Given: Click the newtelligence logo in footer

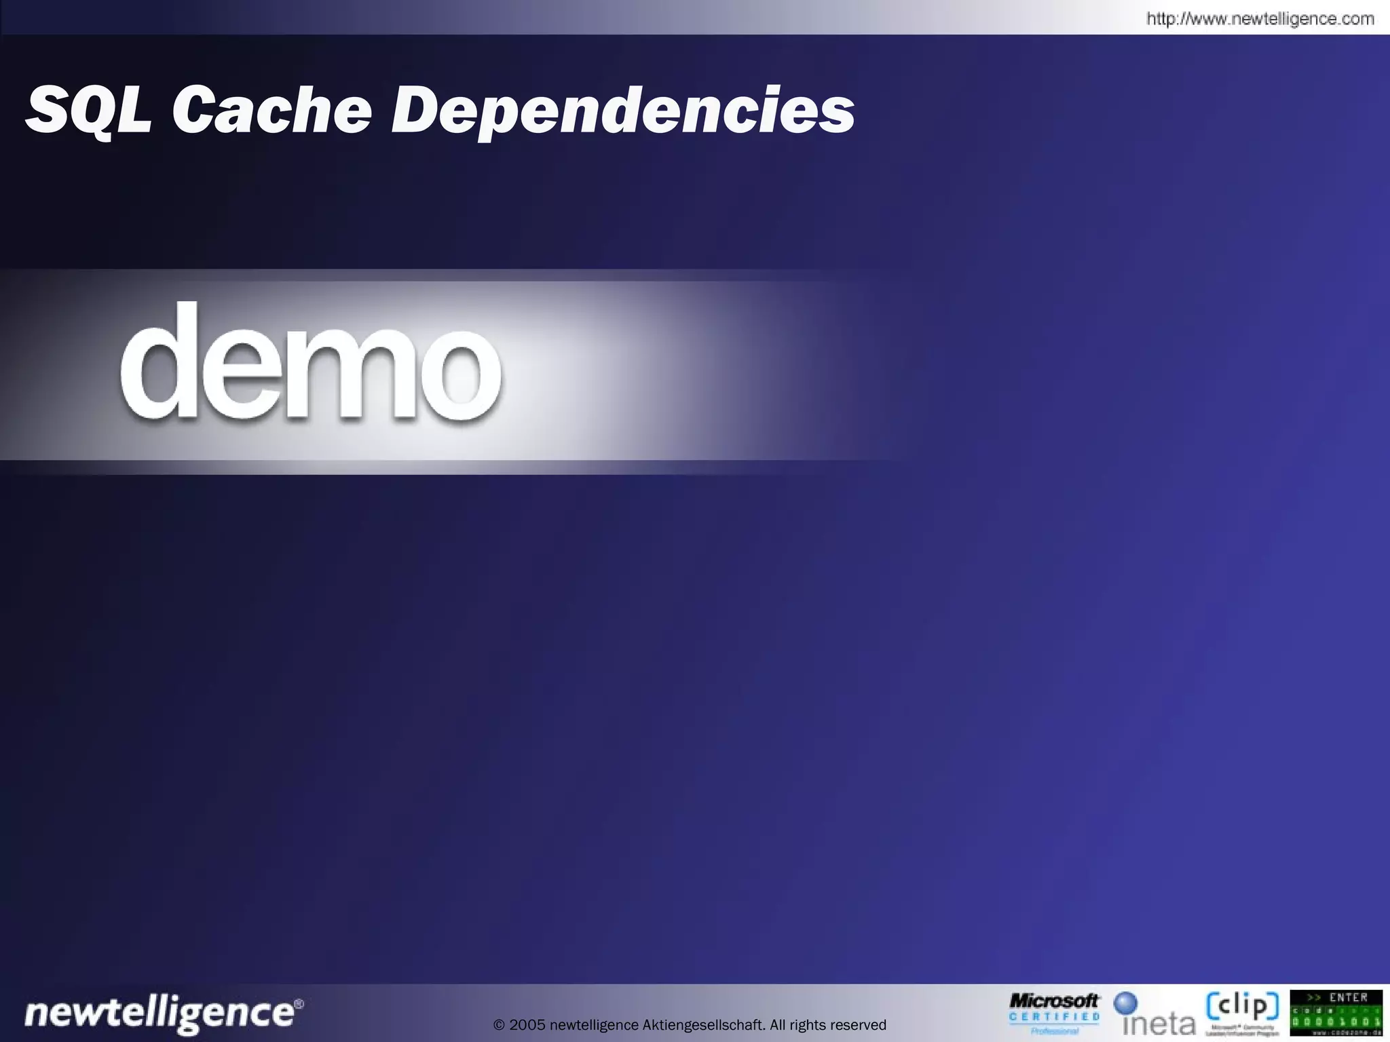Looking at the screenshot, I should pos(164,1014).
